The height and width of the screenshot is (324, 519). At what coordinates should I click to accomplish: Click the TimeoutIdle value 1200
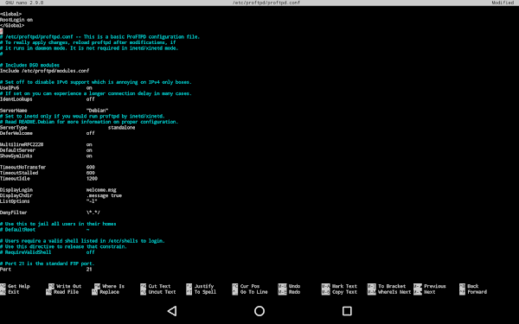[92, 179]
